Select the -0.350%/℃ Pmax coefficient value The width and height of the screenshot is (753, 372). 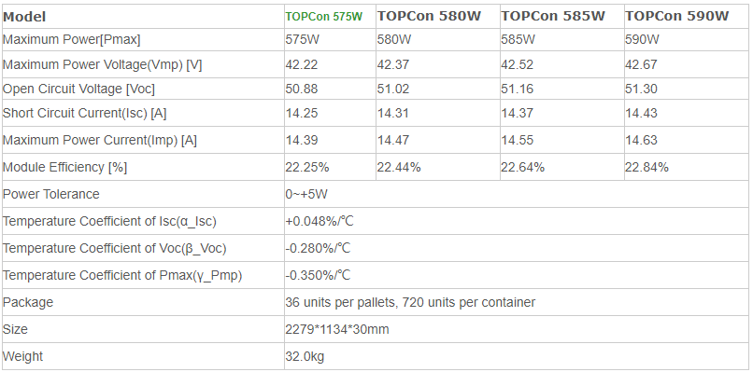[318, 275]
